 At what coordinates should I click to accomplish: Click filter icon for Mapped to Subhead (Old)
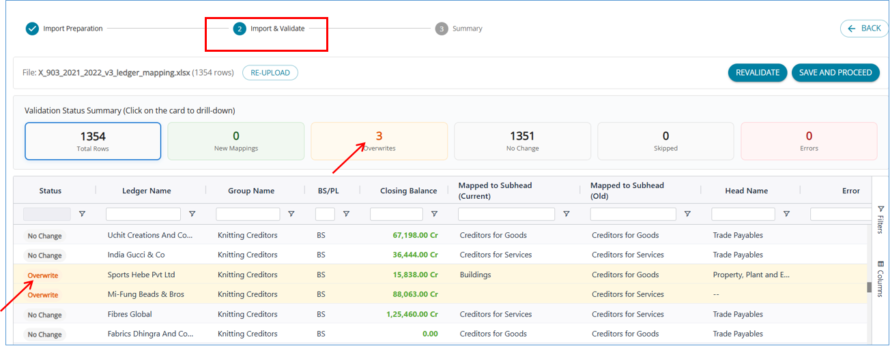pos(687,214)
